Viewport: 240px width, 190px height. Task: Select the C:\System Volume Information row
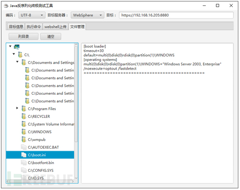(x=40, y=124)
